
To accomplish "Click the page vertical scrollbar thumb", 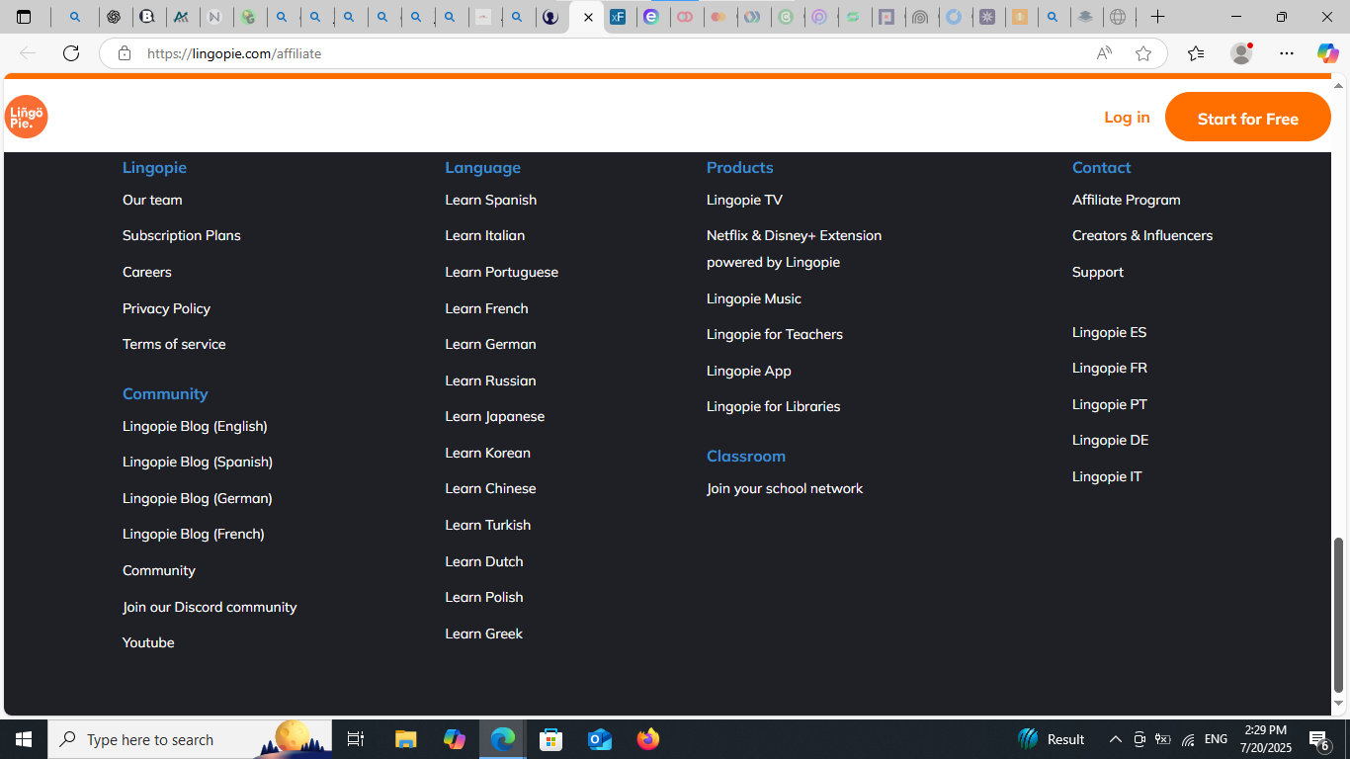I will [1339, 615].
